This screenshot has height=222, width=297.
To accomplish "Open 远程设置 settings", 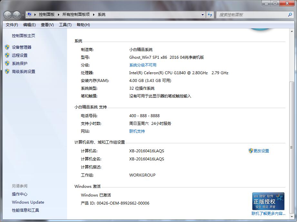I will coord(18,55).
